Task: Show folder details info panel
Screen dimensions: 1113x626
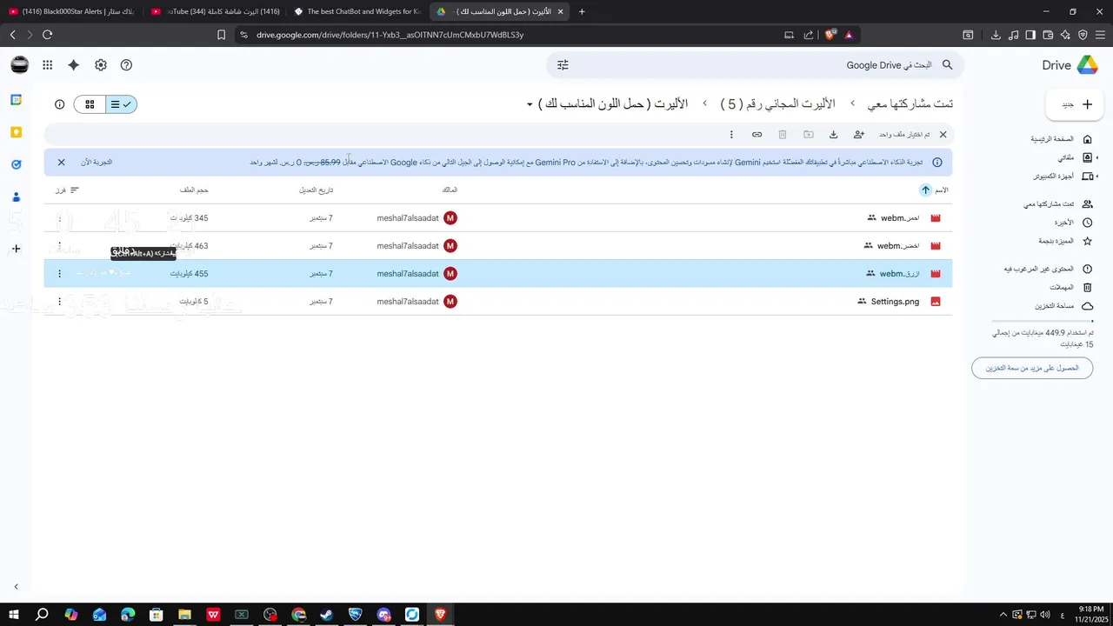Action: point(60,104)
